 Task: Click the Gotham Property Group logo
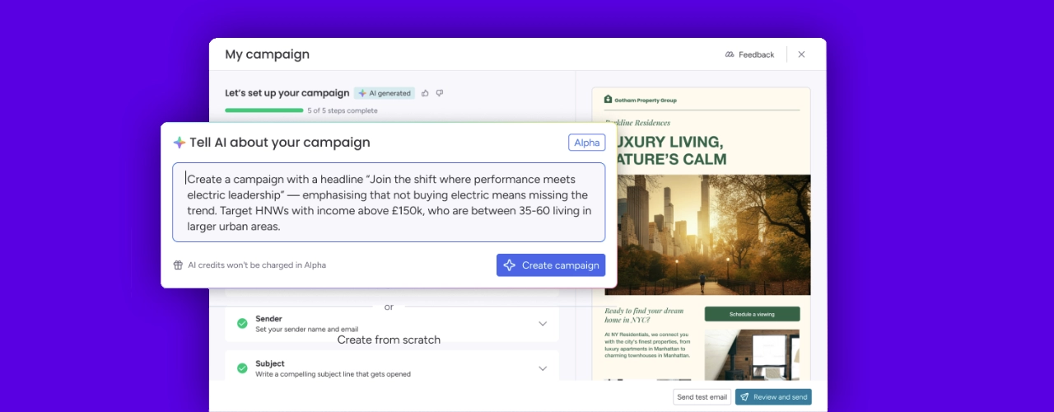point(641,100)
